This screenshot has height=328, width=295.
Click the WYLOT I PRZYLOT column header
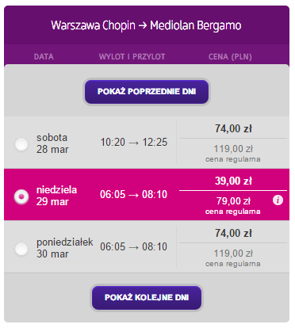click(132, 57)
